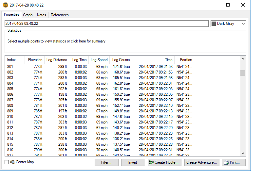The height and width of the screenshot is (196, 262).
Task: Click elevation 777 ft cell
Action: coord(38,94)
